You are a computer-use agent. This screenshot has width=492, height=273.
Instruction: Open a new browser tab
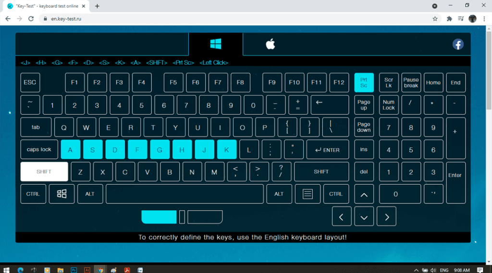click(97, 6)
